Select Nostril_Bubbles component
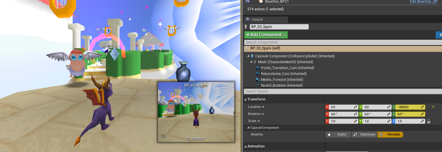Screen dimensions: 442x152 pyautogui.click(x=282, y=85)
